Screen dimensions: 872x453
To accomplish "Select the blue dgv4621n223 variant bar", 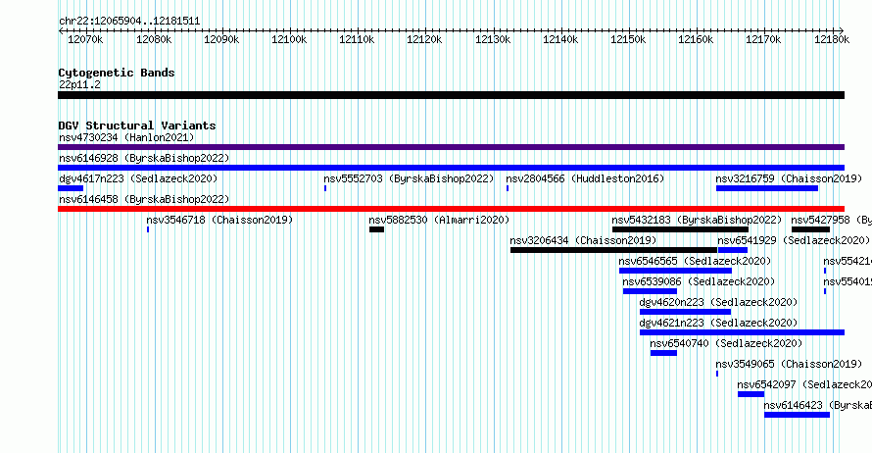I will tap(743, 332).
